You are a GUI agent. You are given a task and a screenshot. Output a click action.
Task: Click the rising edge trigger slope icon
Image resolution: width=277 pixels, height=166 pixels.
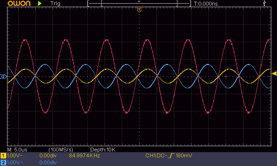coord(170,156)
